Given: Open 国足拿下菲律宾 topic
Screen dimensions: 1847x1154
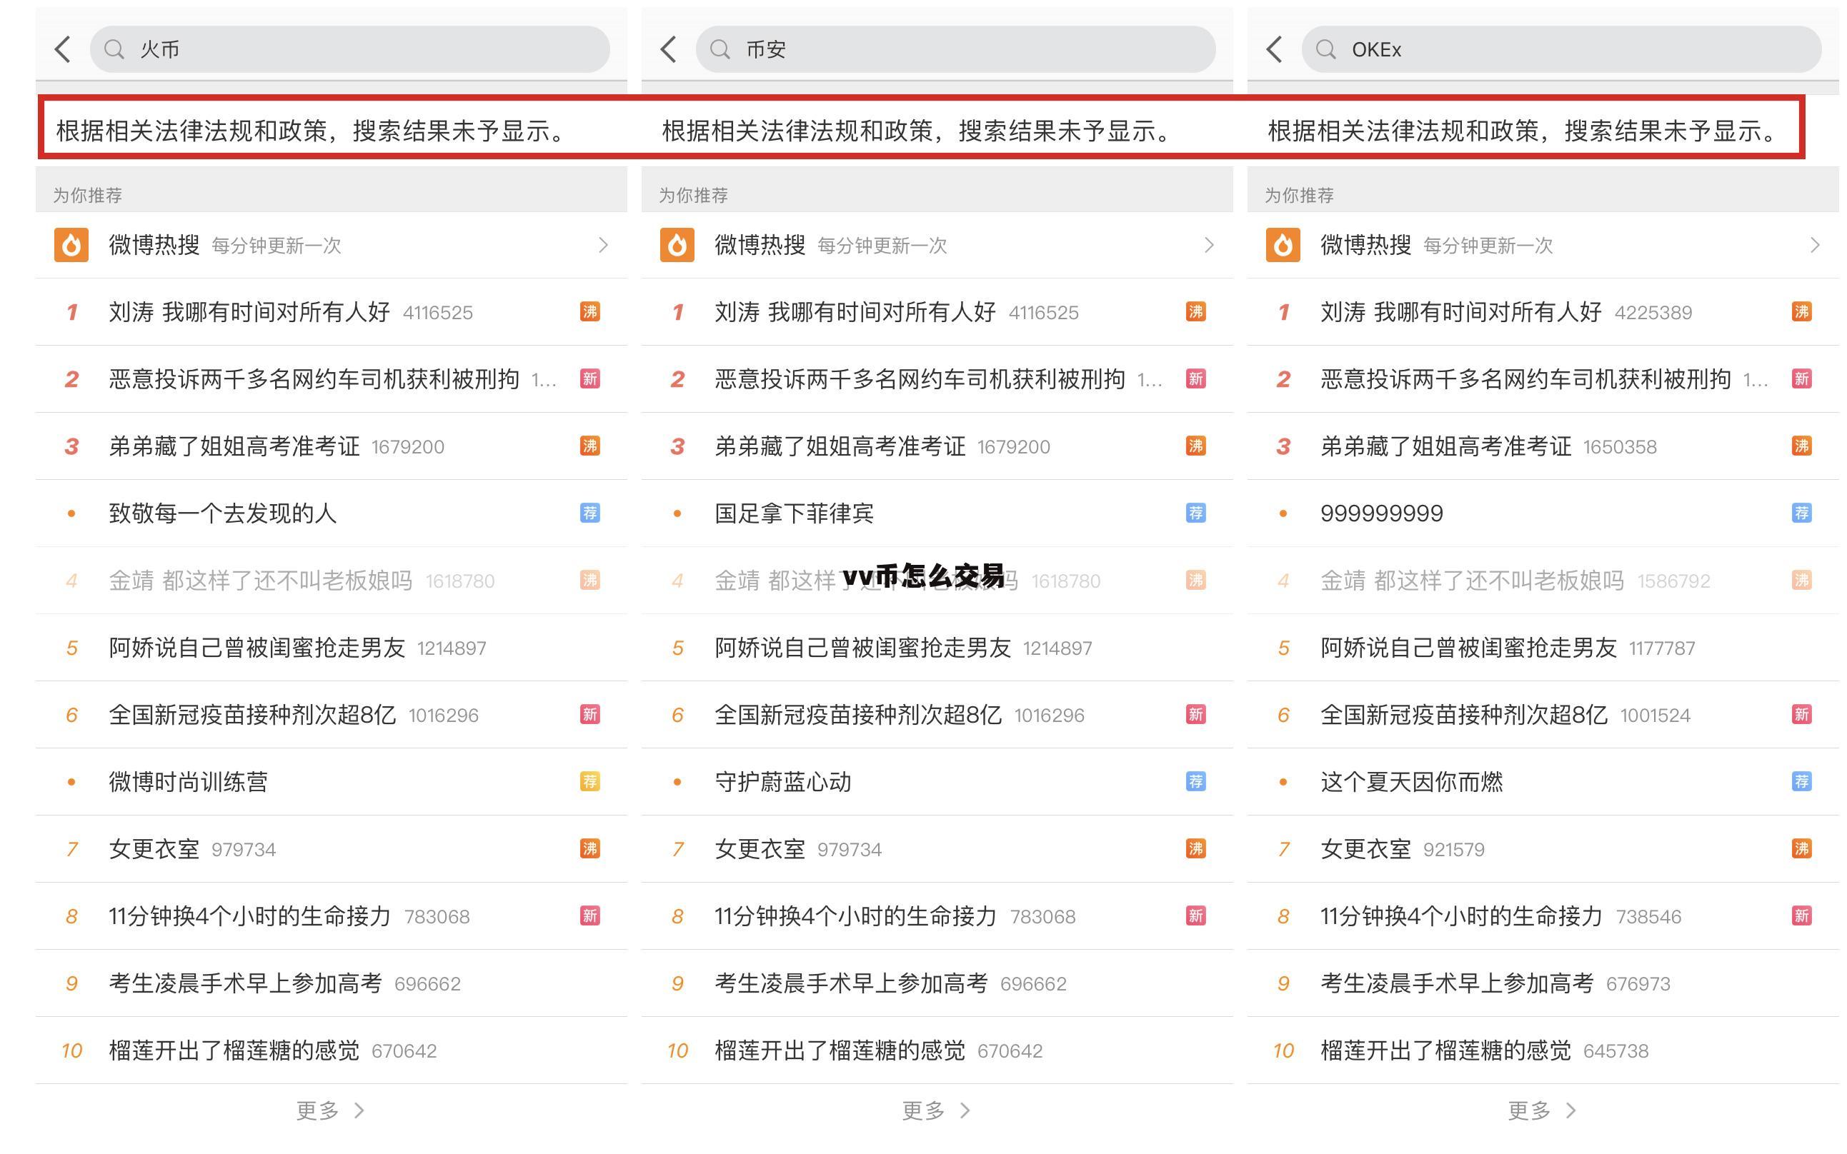Looking at the screenshot, I should tap(794, 513).
